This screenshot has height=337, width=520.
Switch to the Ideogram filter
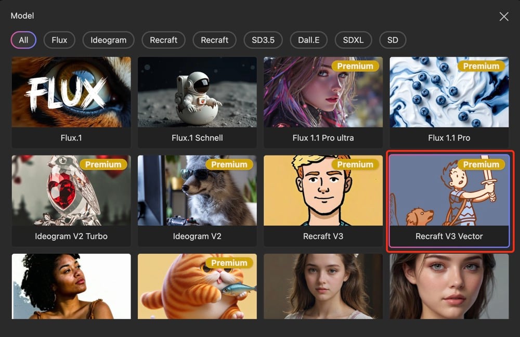pyautogui.click(x=109, y=40)
